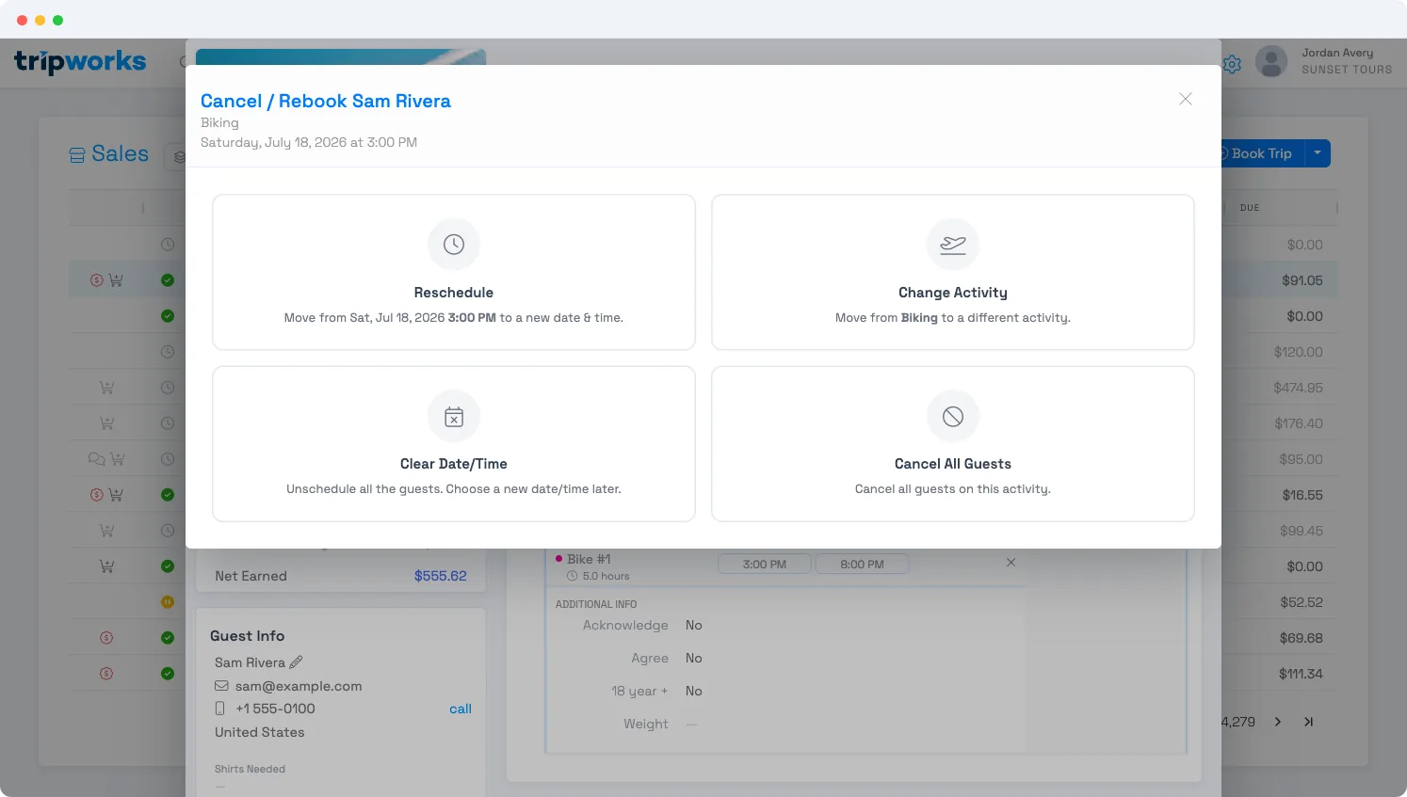This screenshot has height=797, width=1407.
Task: Select the 3:00 PM time box
Action: click(765, 565)
